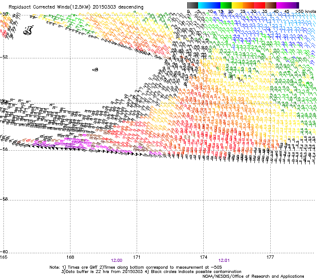Click the larger island outline near top-left
Viewport: 318px width, 279px height.
[28, 30]
